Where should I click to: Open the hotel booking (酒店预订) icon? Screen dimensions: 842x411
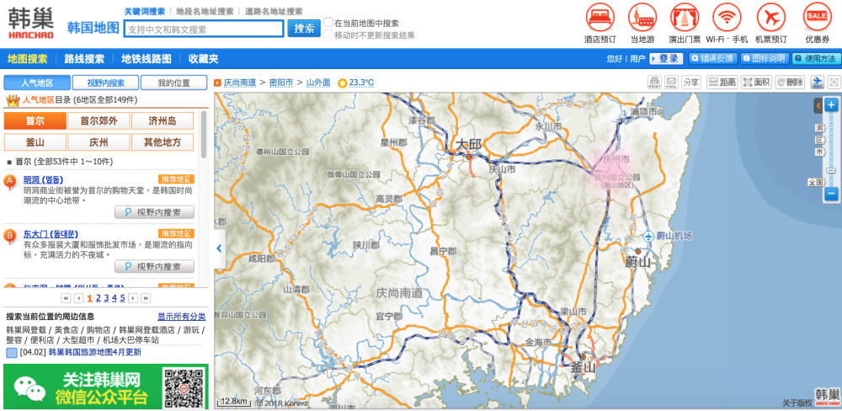600,17
